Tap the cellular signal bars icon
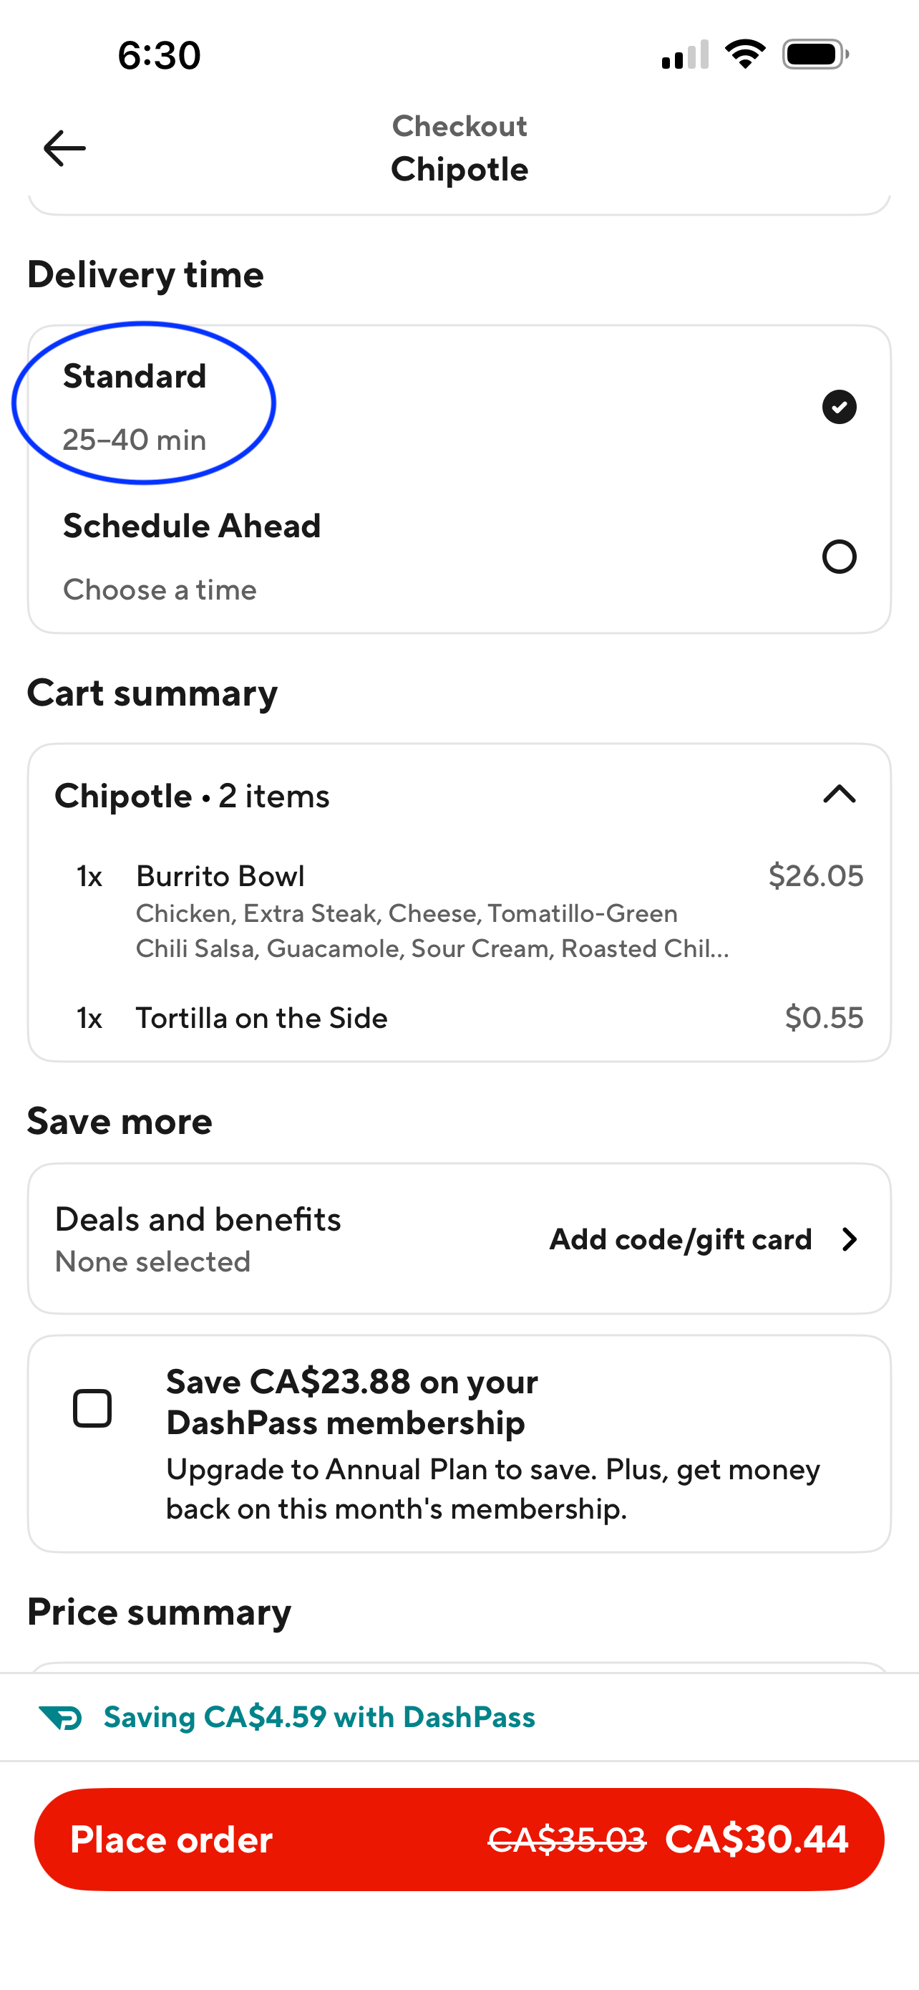This screenshot has height=1990, width=919. [685, 55]
